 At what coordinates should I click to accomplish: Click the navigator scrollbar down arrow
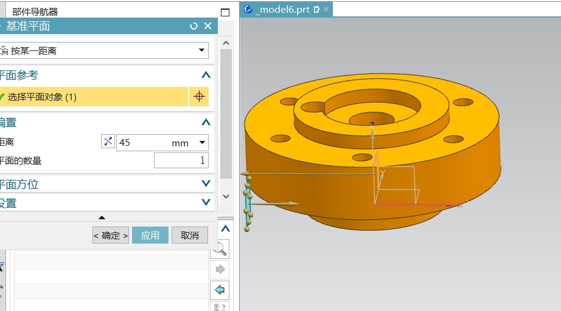pos(226,196)
